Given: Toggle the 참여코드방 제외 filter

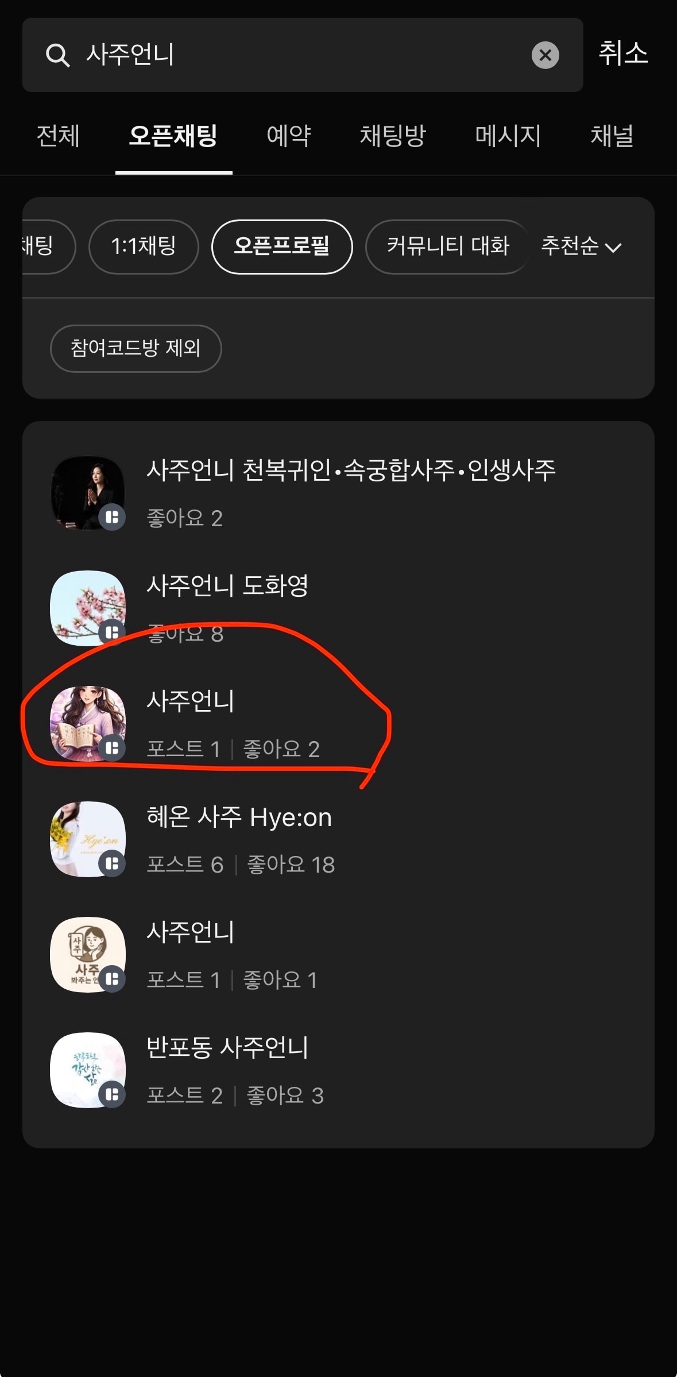Looking at the screenshot, I should click(136, 348).
